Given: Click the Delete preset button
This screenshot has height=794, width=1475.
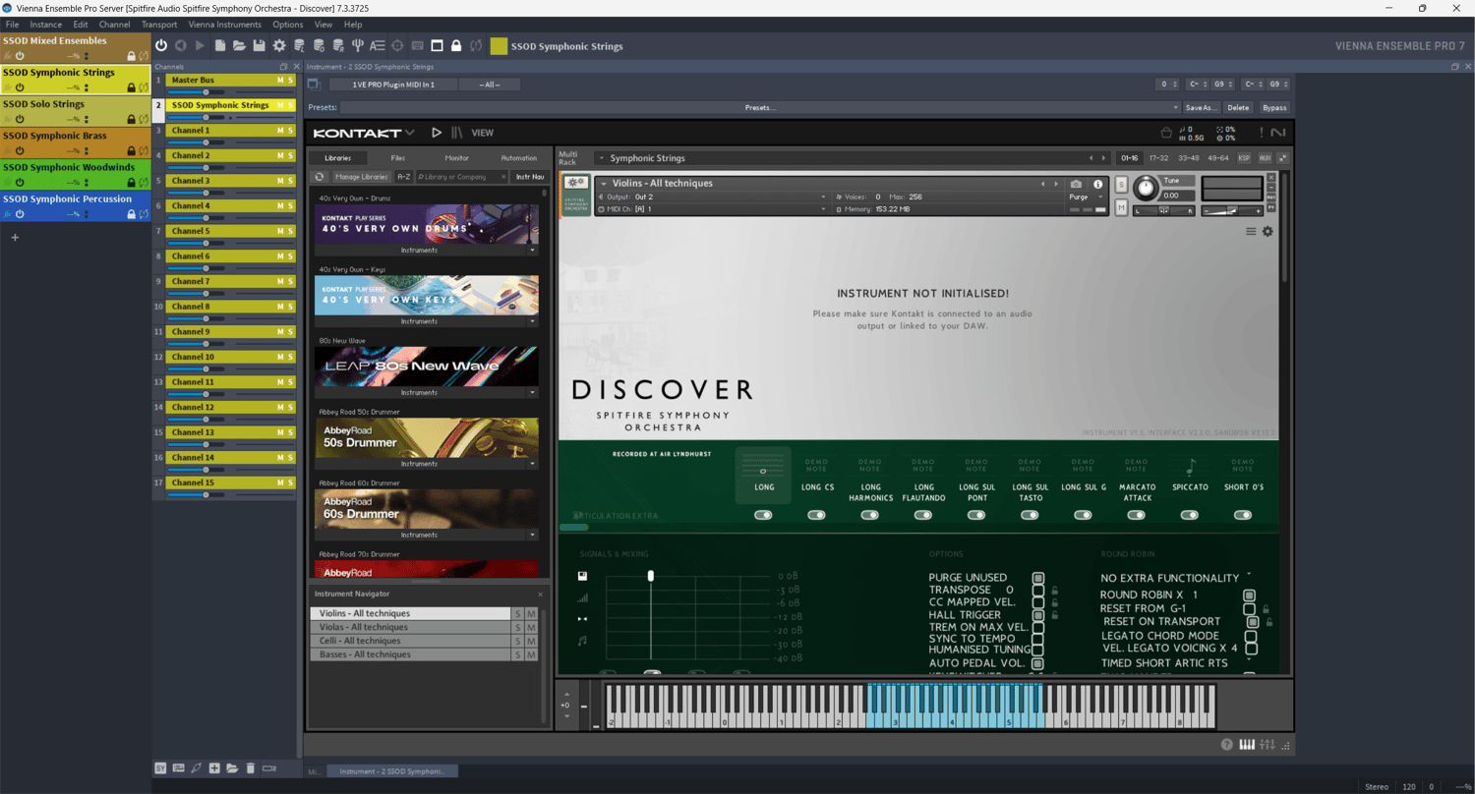Looking at the screenshot, I should pyautogui.click(x=1239, y=108).
